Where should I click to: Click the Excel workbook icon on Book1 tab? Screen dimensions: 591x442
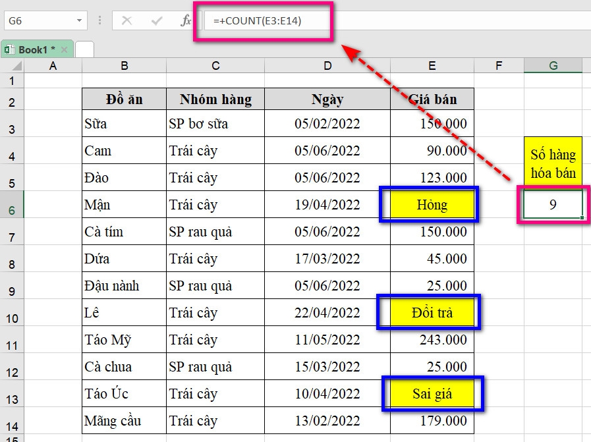pos(9,49)
